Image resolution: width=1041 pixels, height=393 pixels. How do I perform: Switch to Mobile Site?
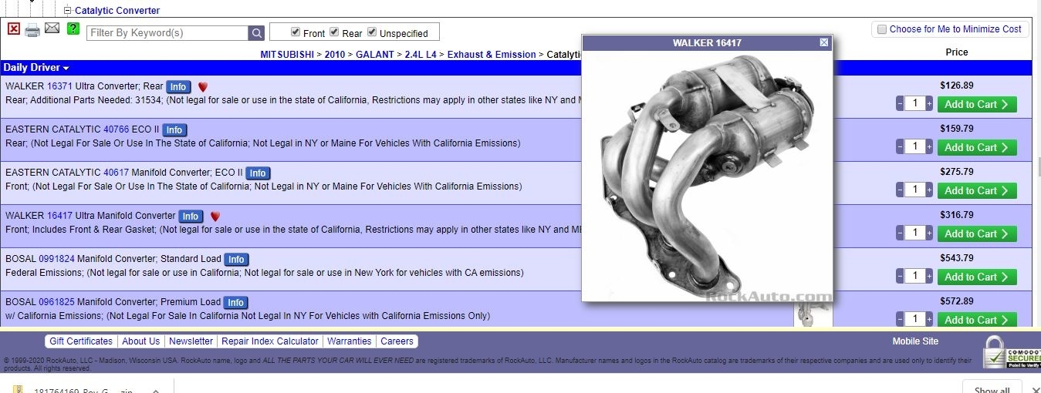point(915,341)
